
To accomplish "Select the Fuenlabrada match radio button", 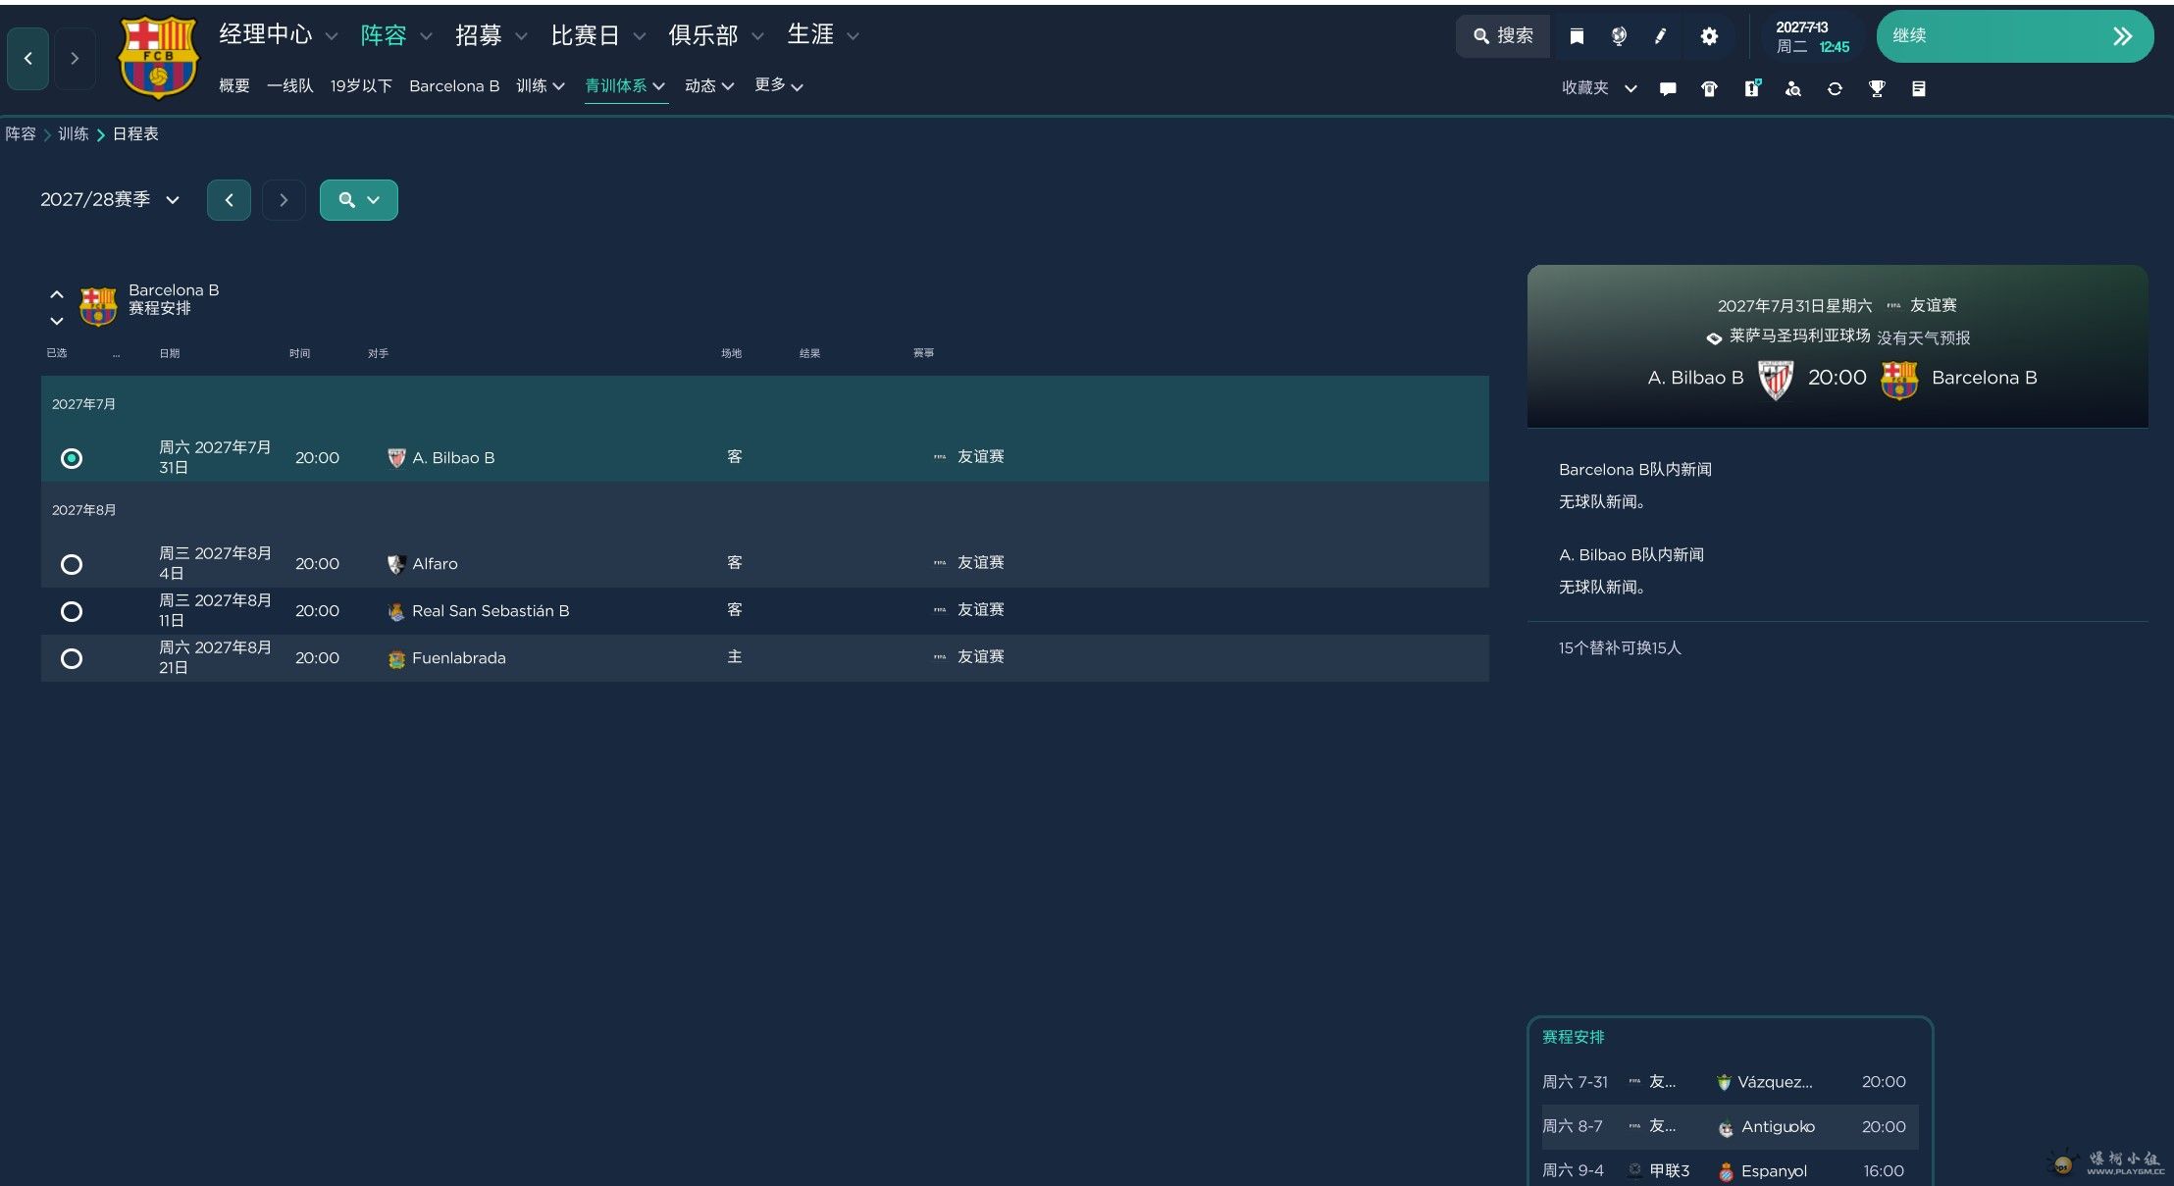I will pos(72,658).
